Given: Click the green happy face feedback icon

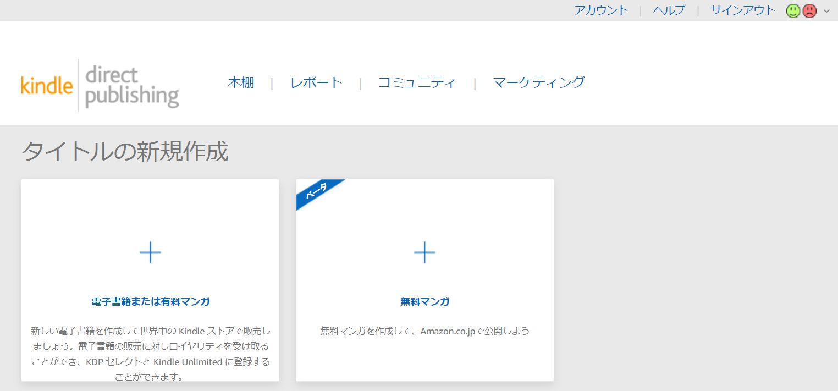Looking at the screenshot, I should pyautogui.click(x=793, y=10).
